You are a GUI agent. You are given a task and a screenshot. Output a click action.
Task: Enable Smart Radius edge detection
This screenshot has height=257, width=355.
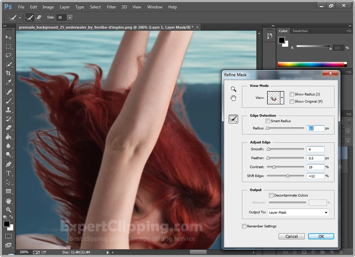click(x=268, y=121)
